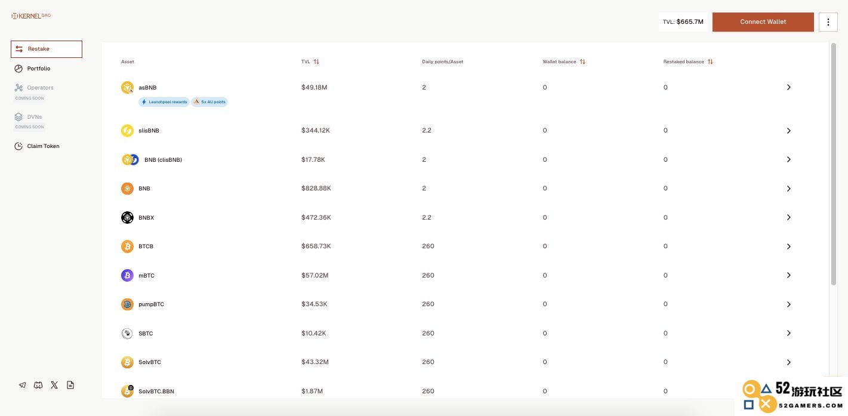
Task: Click the slisBNB token icon
Action: coord(127,131)
